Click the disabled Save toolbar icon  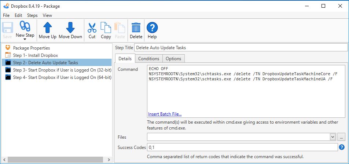point(7,28)
